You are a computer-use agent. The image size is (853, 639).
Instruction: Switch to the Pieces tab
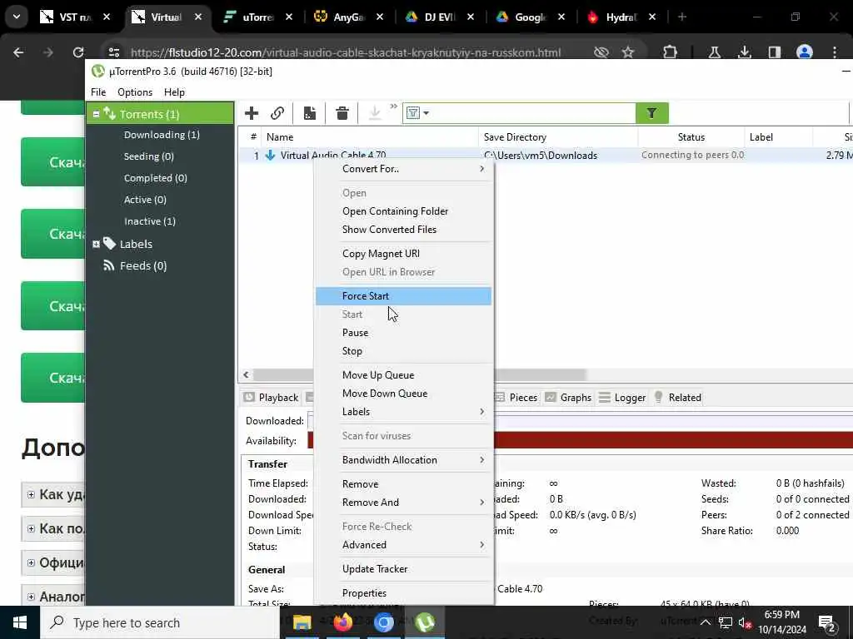point(516,398)
